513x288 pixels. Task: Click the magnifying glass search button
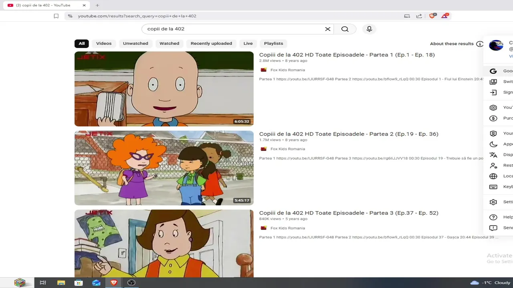coord(345,29)
